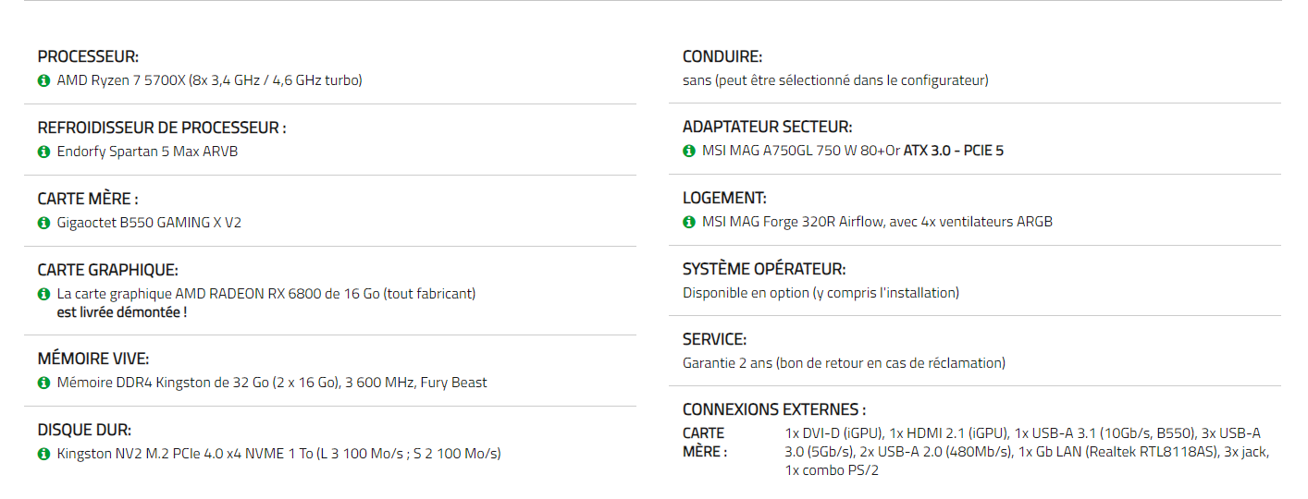Image resolution: width=1308 pixels, height=499 pixels.
Task: Click the bold 'est livrée démontée !' note
Action: tap(122, 311)
